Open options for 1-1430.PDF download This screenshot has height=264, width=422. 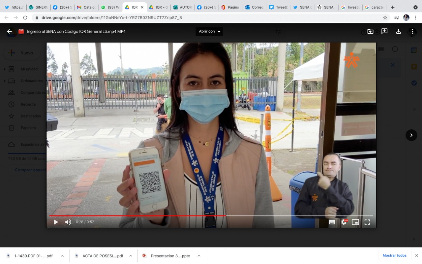[62, 256]
